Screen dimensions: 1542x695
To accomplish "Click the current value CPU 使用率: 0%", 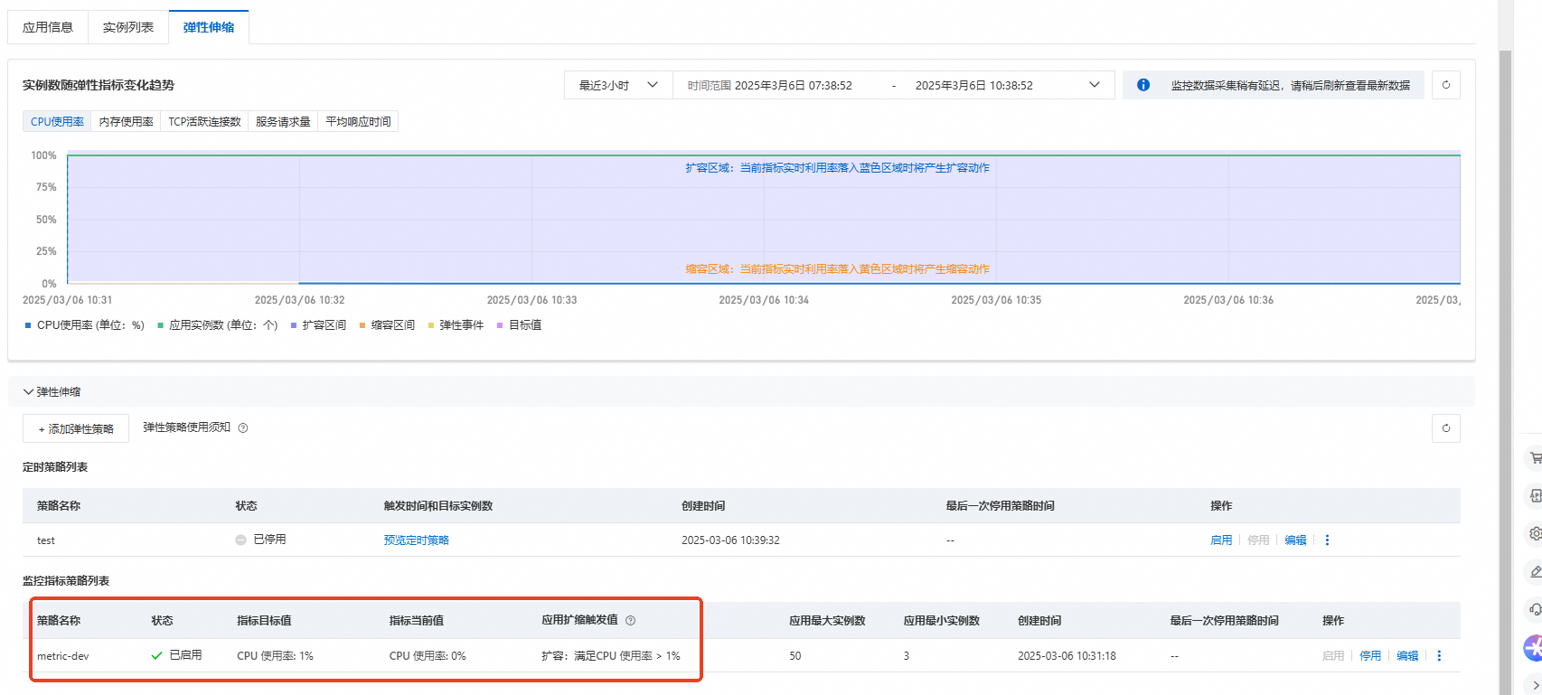I will click(x=428, y=656).
